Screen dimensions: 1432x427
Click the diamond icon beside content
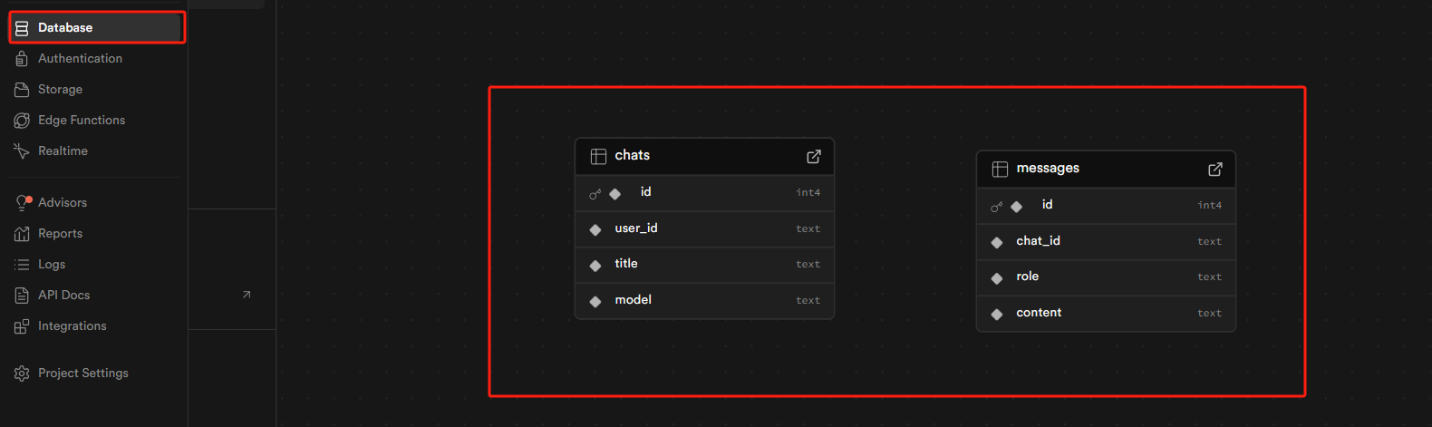pyautogui.click(x=997, y=314)
